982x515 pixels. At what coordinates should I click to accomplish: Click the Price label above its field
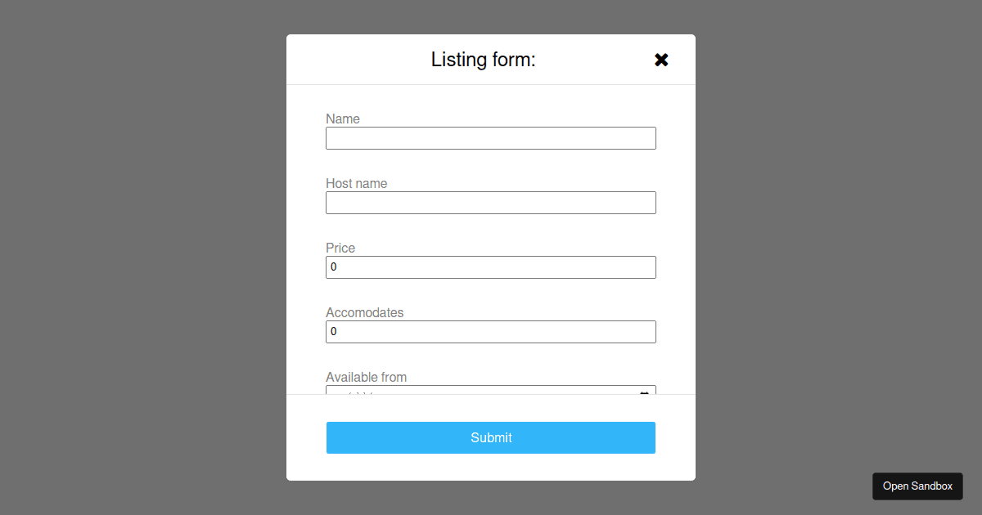(x=340, y=248)
